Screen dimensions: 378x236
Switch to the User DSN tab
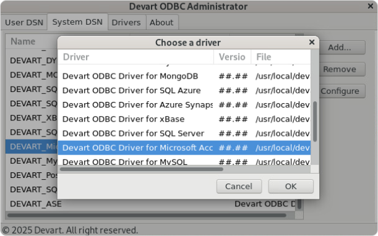(x=24, y=23)
